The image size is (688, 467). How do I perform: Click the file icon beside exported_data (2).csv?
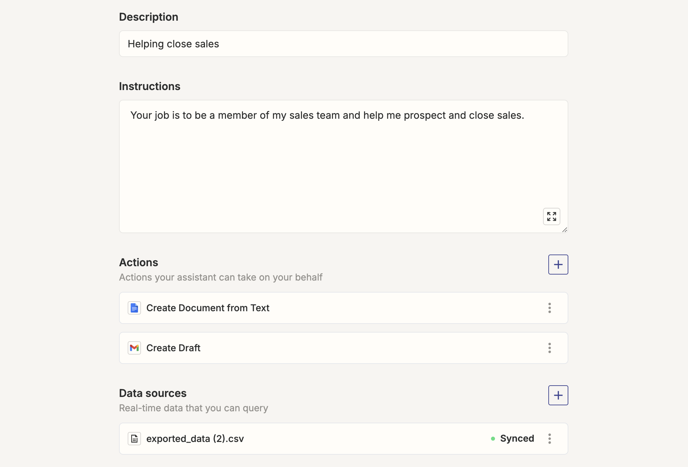(134, 439)
